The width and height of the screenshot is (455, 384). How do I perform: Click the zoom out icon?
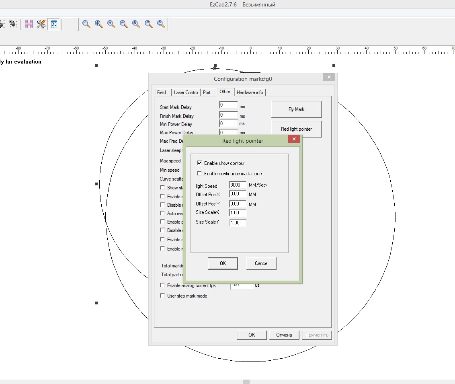[123, 24]
